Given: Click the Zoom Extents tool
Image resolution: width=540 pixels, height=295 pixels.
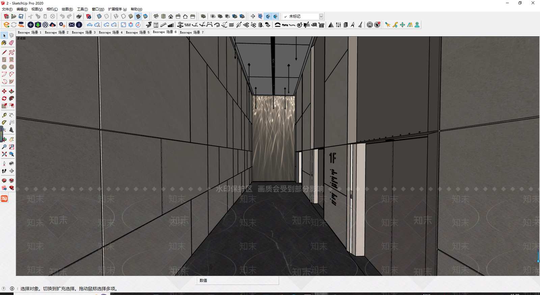Looking at the screenshot, I should coord(4,154).
